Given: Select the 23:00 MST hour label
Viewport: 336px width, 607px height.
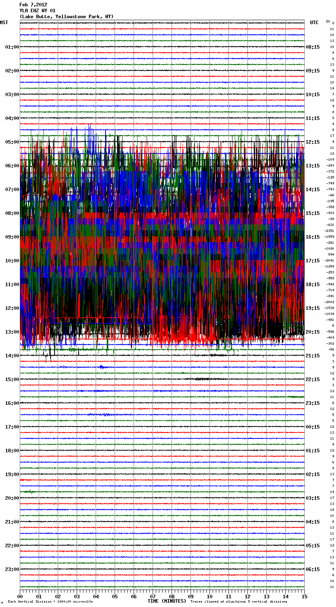Looking at the screenshot, I should point(12,569).
